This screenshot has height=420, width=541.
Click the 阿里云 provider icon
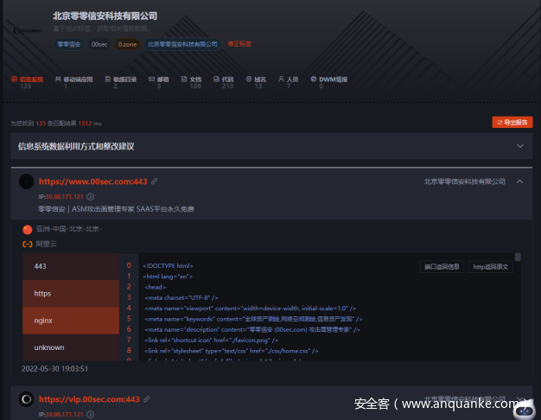28,244
